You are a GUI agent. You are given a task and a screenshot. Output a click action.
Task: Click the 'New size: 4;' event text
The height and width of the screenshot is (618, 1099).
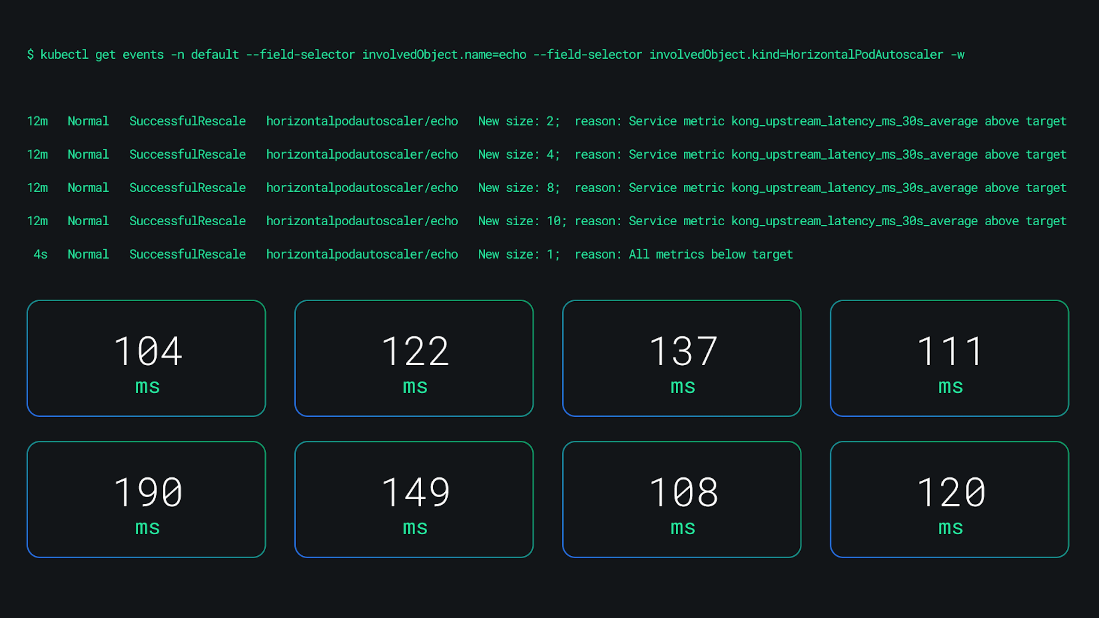519,154
